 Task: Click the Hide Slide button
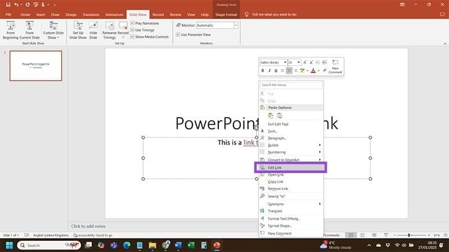point(93,30)
